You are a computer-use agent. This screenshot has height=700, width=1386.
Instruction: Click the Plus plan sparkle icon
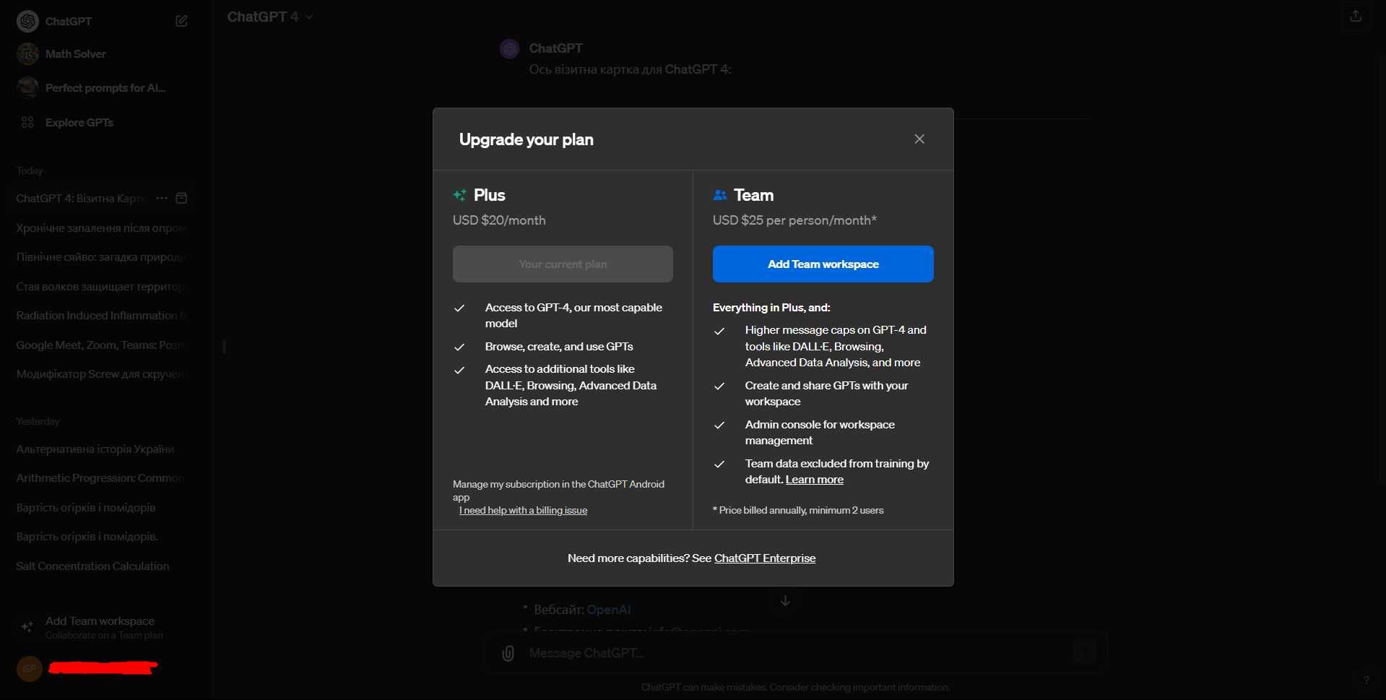point(459,195)
